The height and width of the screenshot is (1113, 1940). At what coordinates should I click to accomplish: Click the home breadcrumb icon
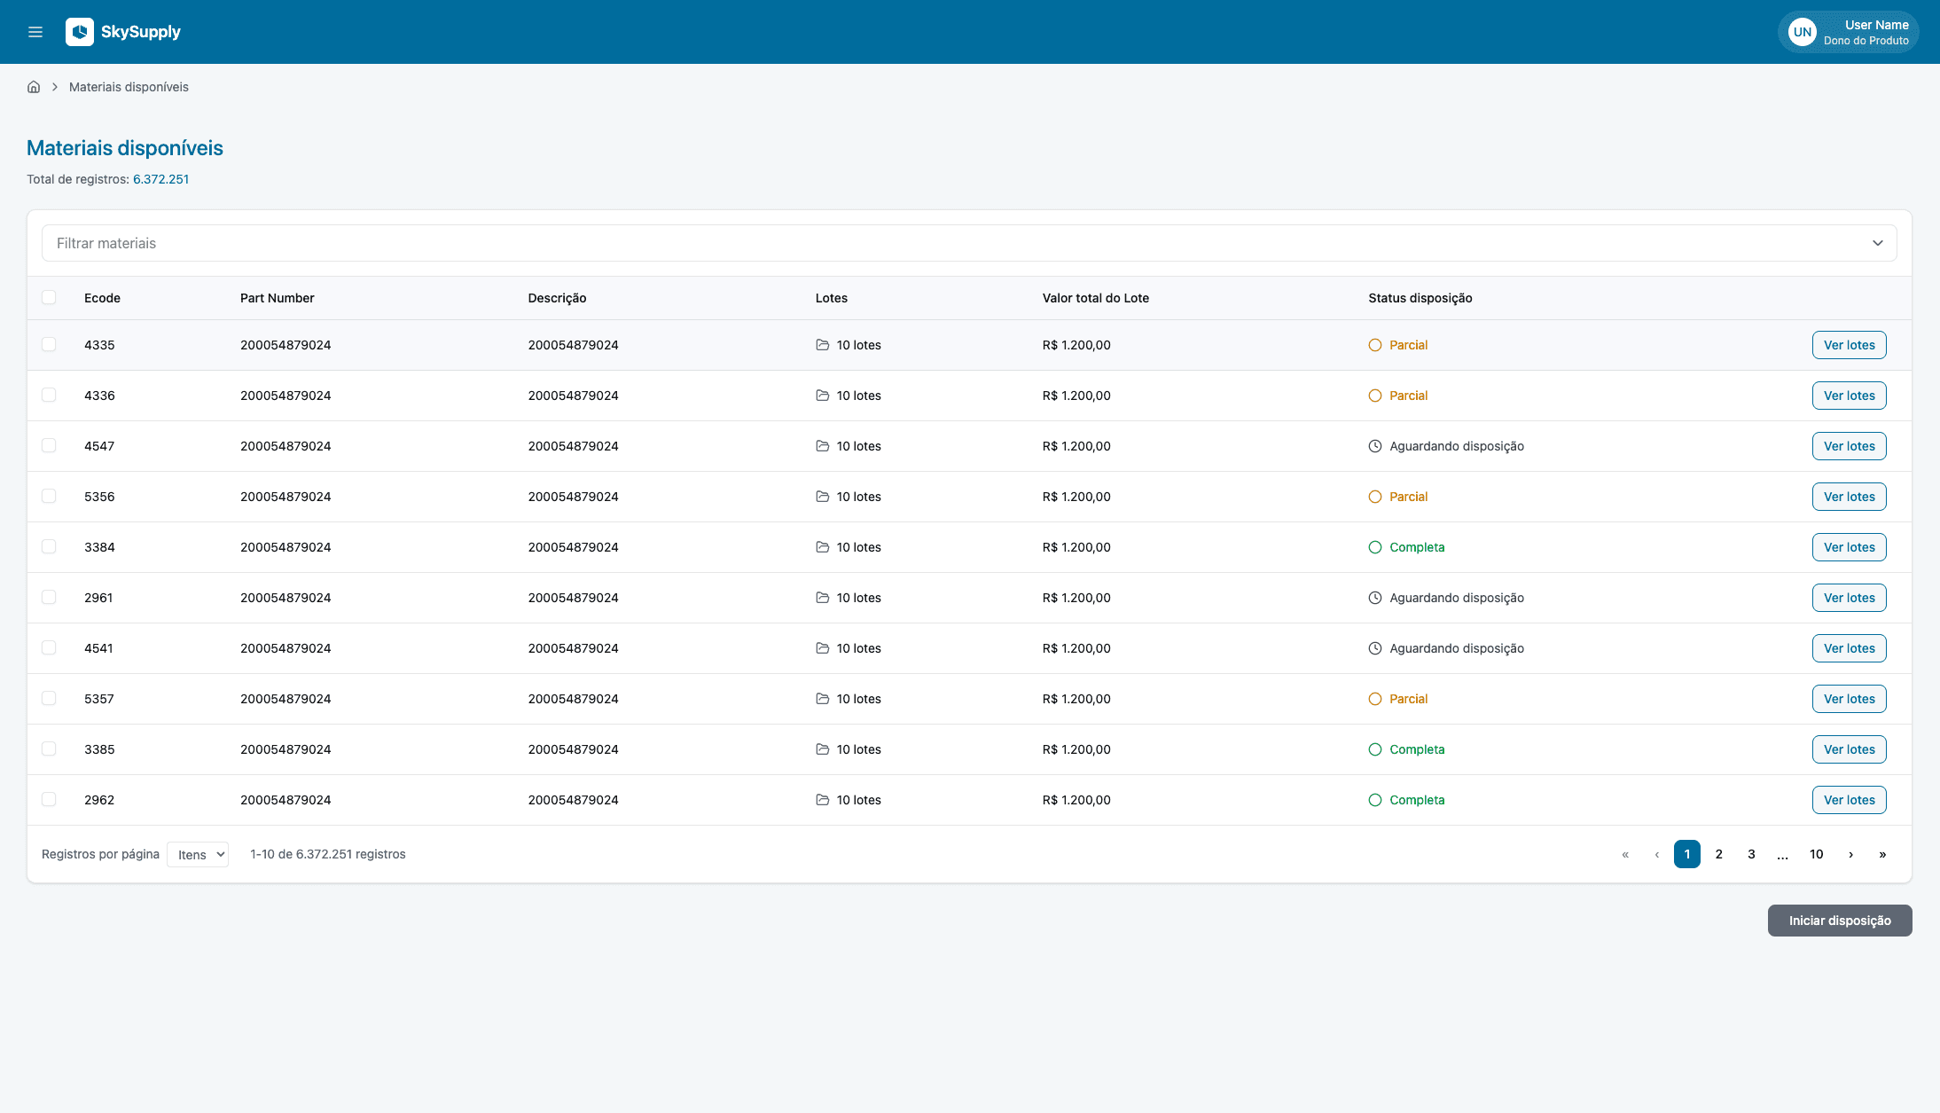click(x=34, y=87)
